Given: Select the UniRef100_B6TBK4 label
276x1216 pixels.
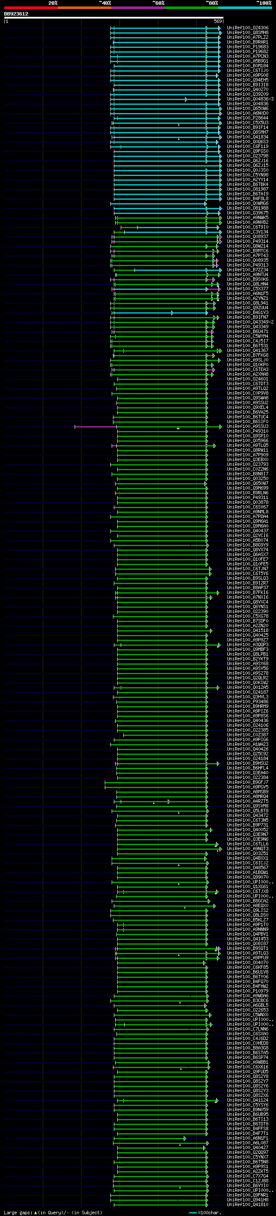Looking at the screenshot, I should (248, 185).
